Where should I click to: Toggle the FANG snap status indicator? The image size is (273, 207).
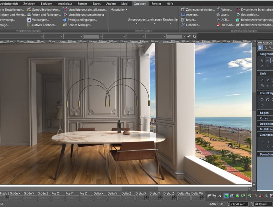212,204
